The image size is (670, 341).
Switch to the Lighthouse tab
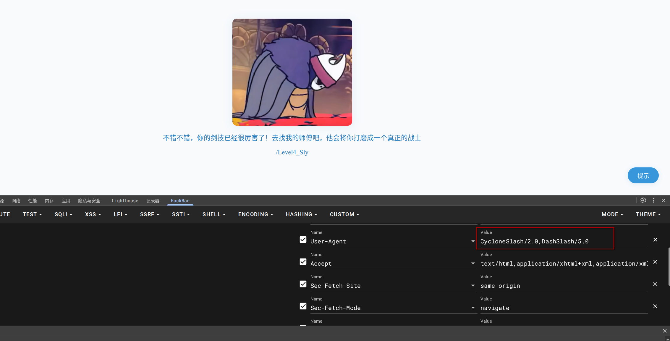pos(125,201)
